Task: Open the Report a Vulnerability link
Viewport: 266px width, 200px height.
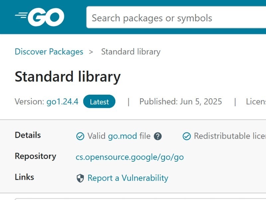Action: click(128, 178)
